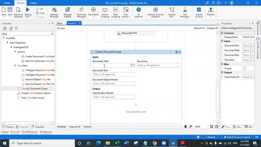Image resolution: width=261 pixels, height=147 pixels.
Task: Collapse the Common properties section
Action: tap(222, 33)
